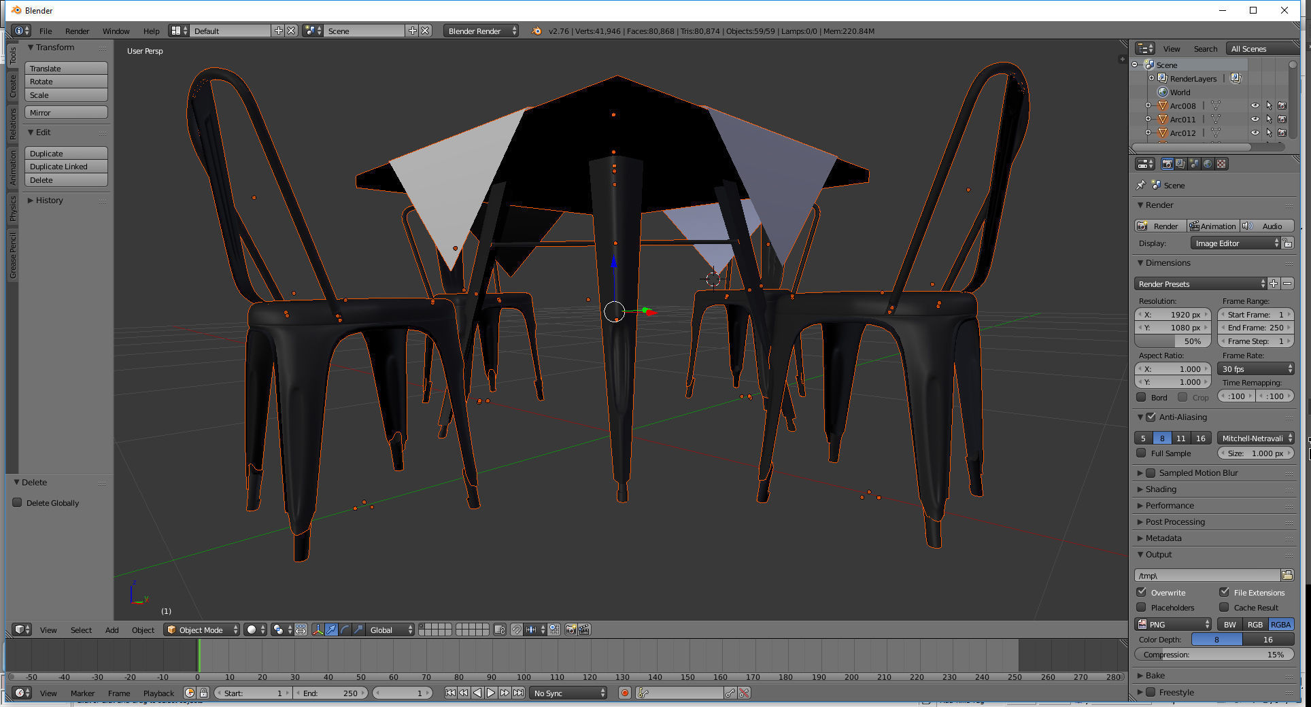Click the Timeline editor type clock icon

point(21,693)
